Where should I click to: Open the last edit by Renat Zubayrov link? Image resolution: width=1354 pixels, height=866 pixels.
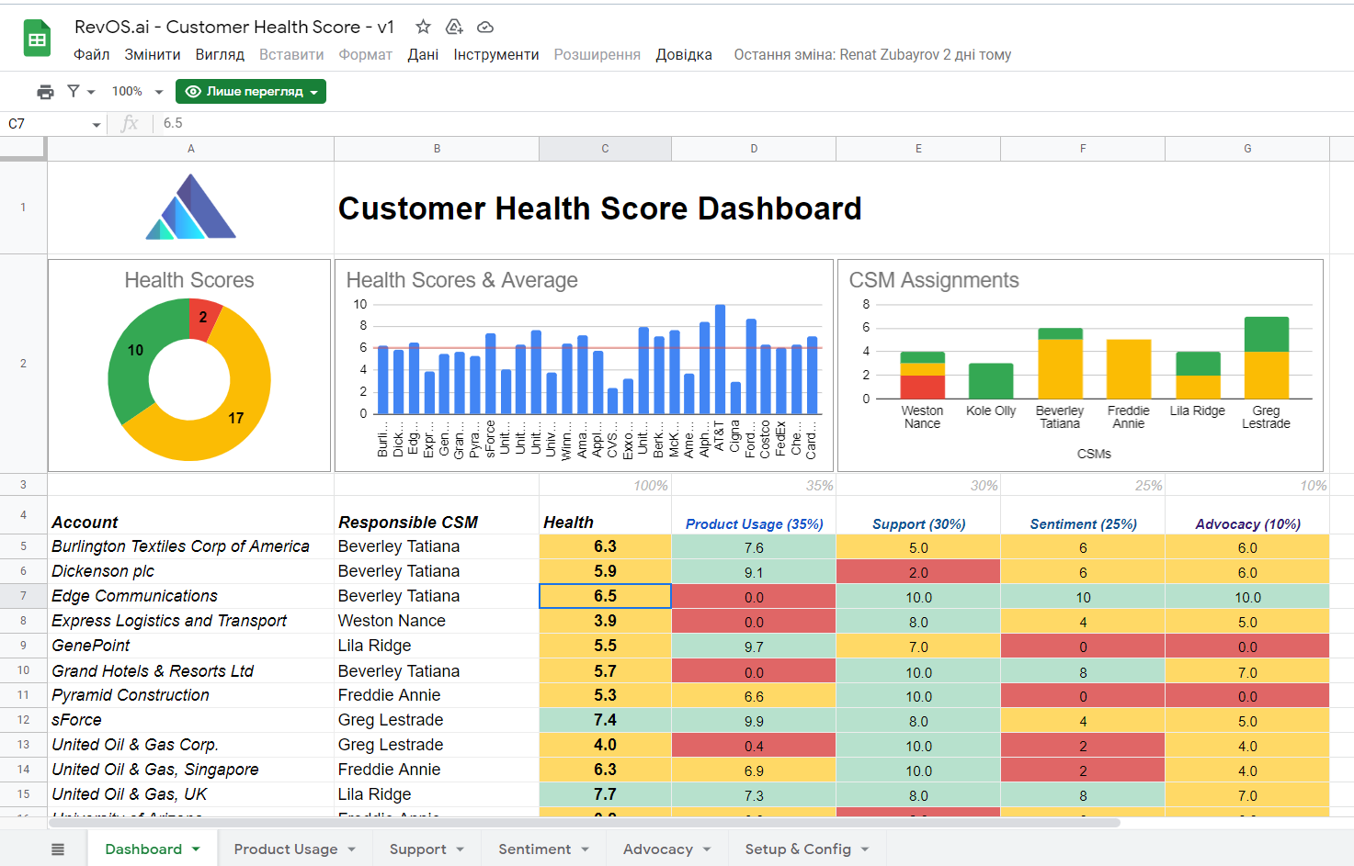coord(872,55)
